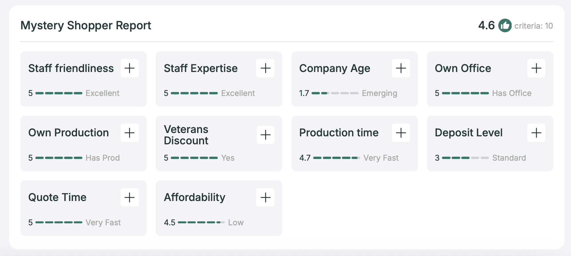Expand Staff Expertise details with plus
571x256 pixels.
[265, 68]
